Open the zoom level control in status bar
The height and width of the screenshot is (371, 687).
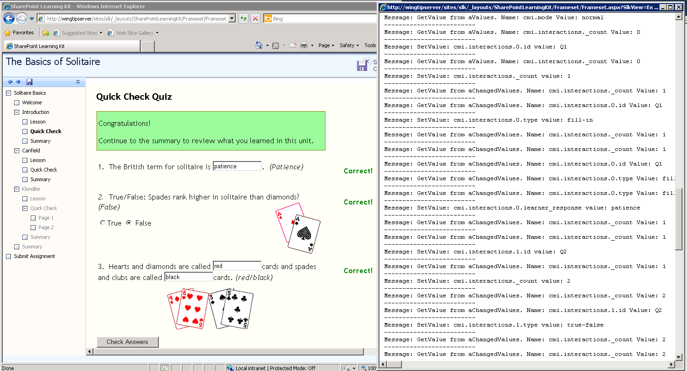click(369, 368)
